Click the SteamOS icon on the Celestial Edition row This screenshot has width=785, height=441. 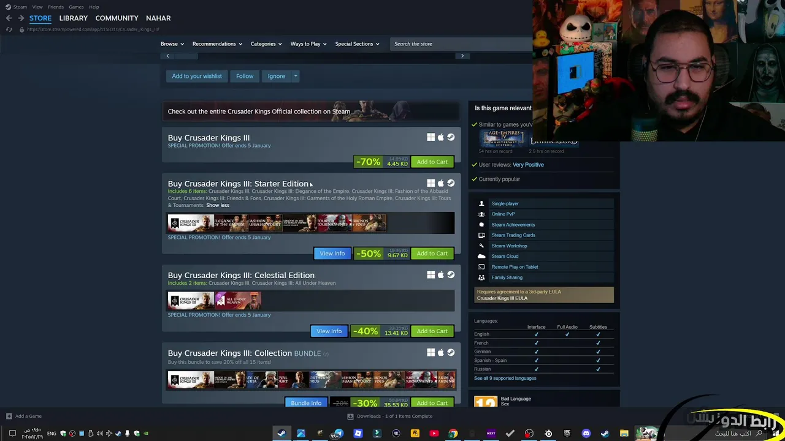click(451, 275)
